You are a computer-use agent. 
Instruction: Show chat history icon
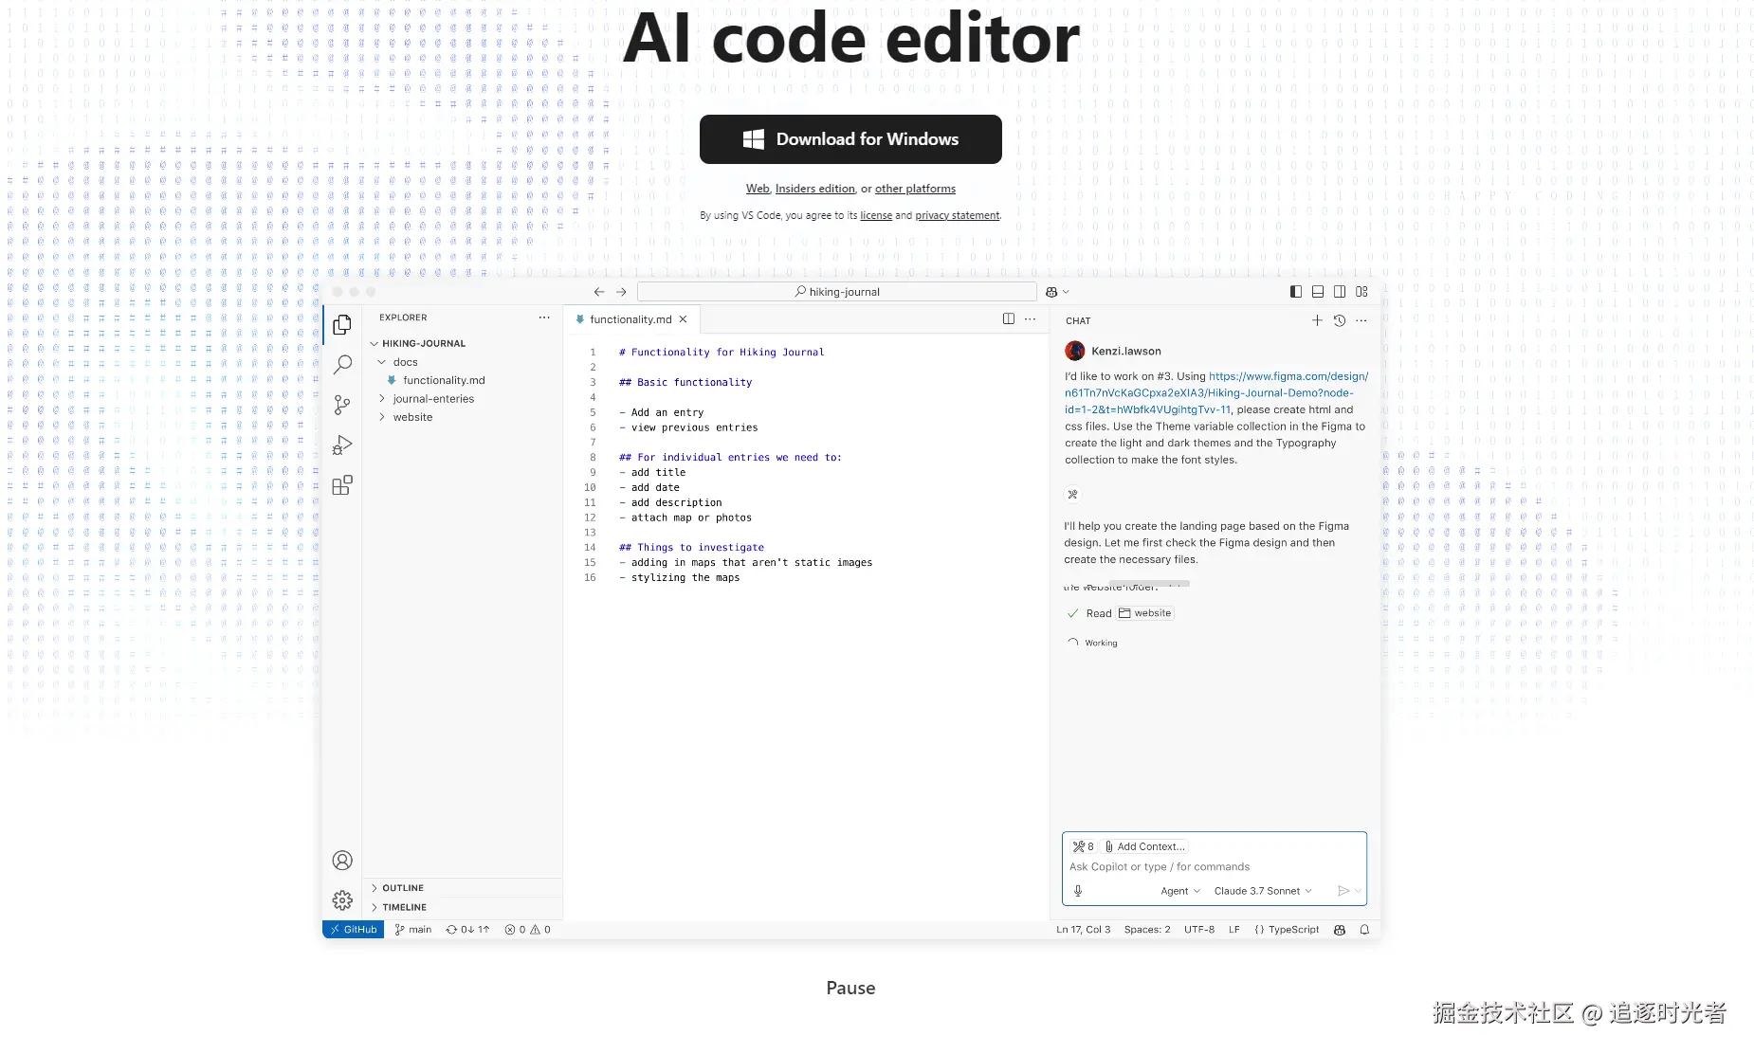(1340, 320)
